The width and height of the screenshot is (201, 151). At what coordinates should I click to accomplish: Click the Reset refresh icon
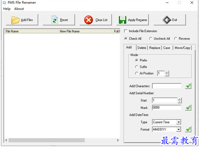[x=55, y=20]
